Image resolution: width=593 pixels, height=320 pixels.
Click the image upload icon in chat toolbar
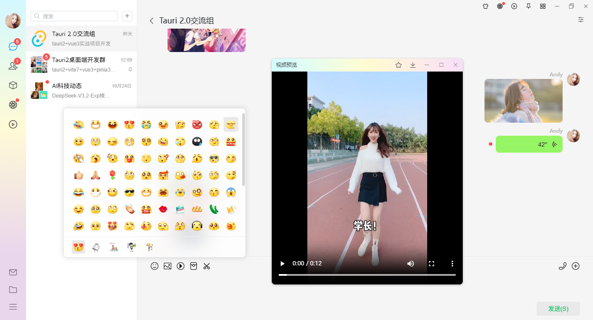[168, 266]
